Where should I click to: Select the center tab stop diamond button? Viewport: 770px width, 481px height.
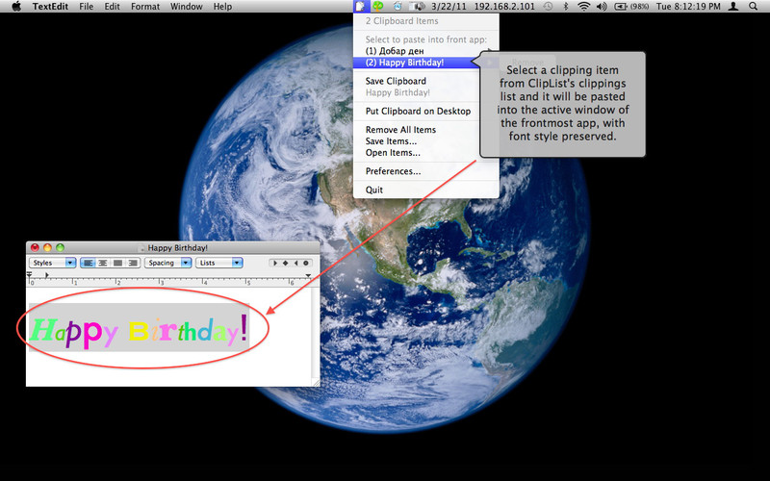click(285, 263)
